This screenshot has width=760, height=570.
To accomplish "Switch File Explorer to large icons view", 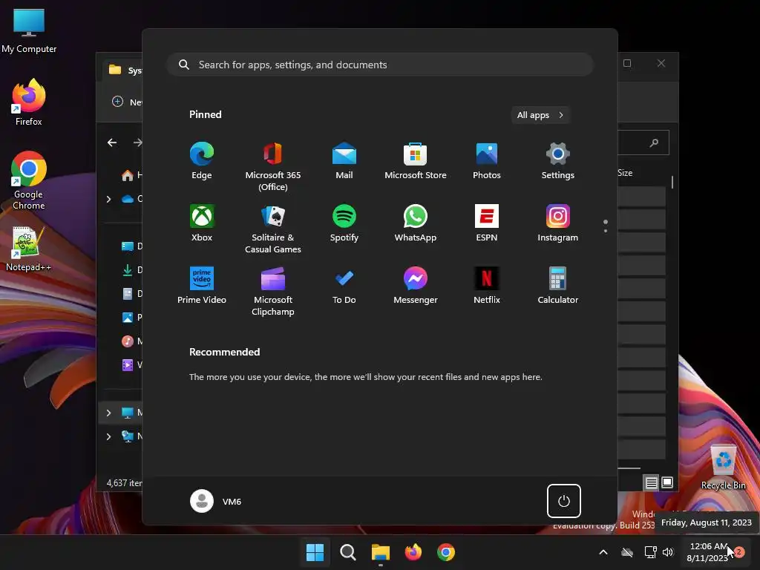I will [x=667, y=482].
